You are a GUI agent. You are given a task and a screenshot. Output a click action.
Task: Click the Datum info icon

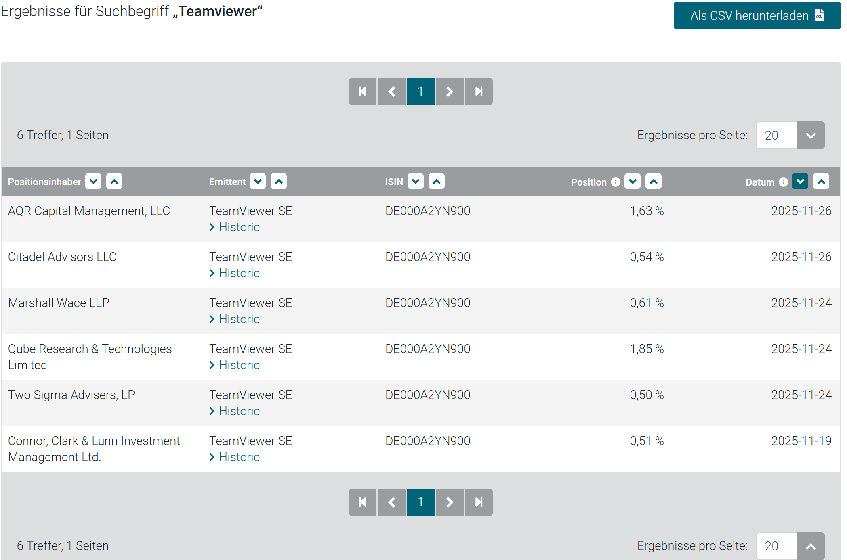(783, 182)
